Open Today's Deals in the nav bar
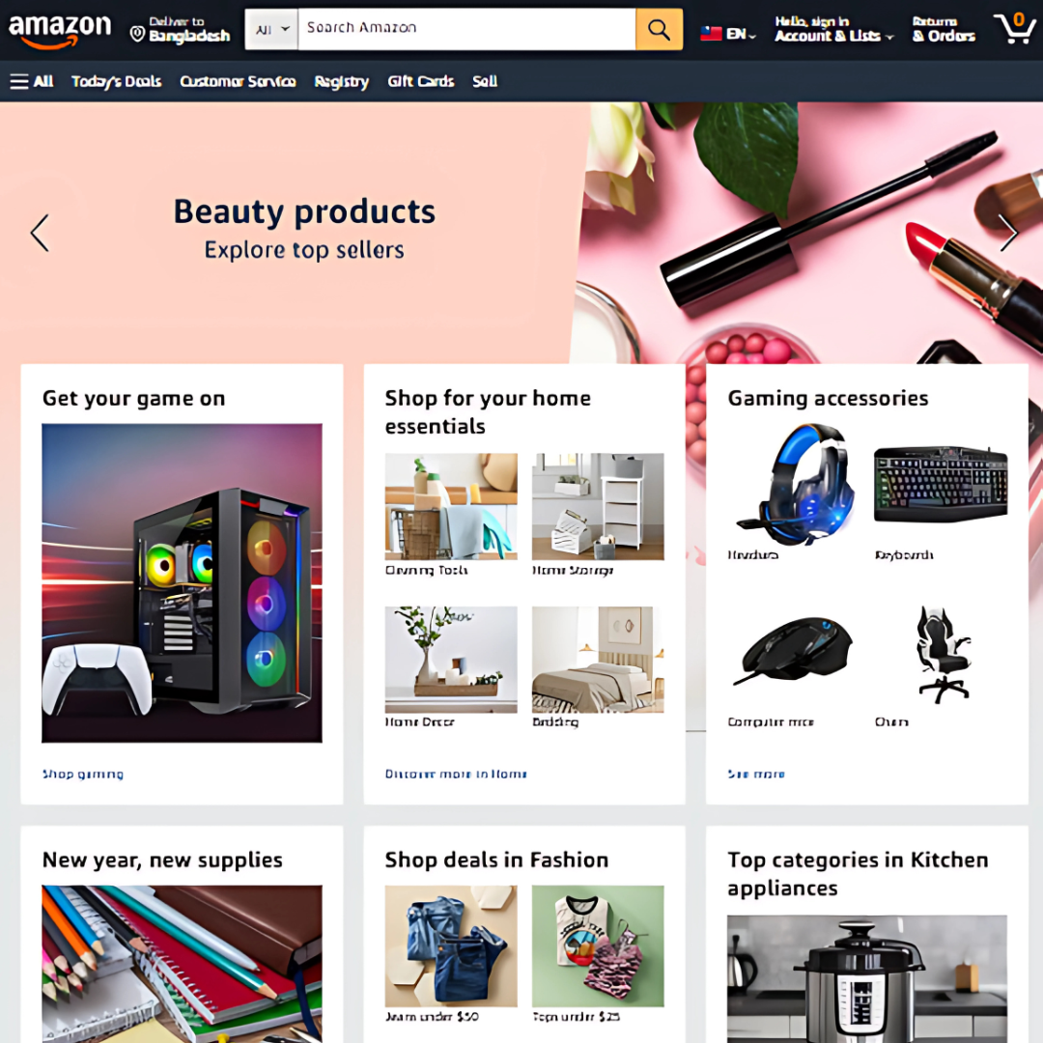This screenshot has height=1043, width=1043. click(x=117, y=81)
